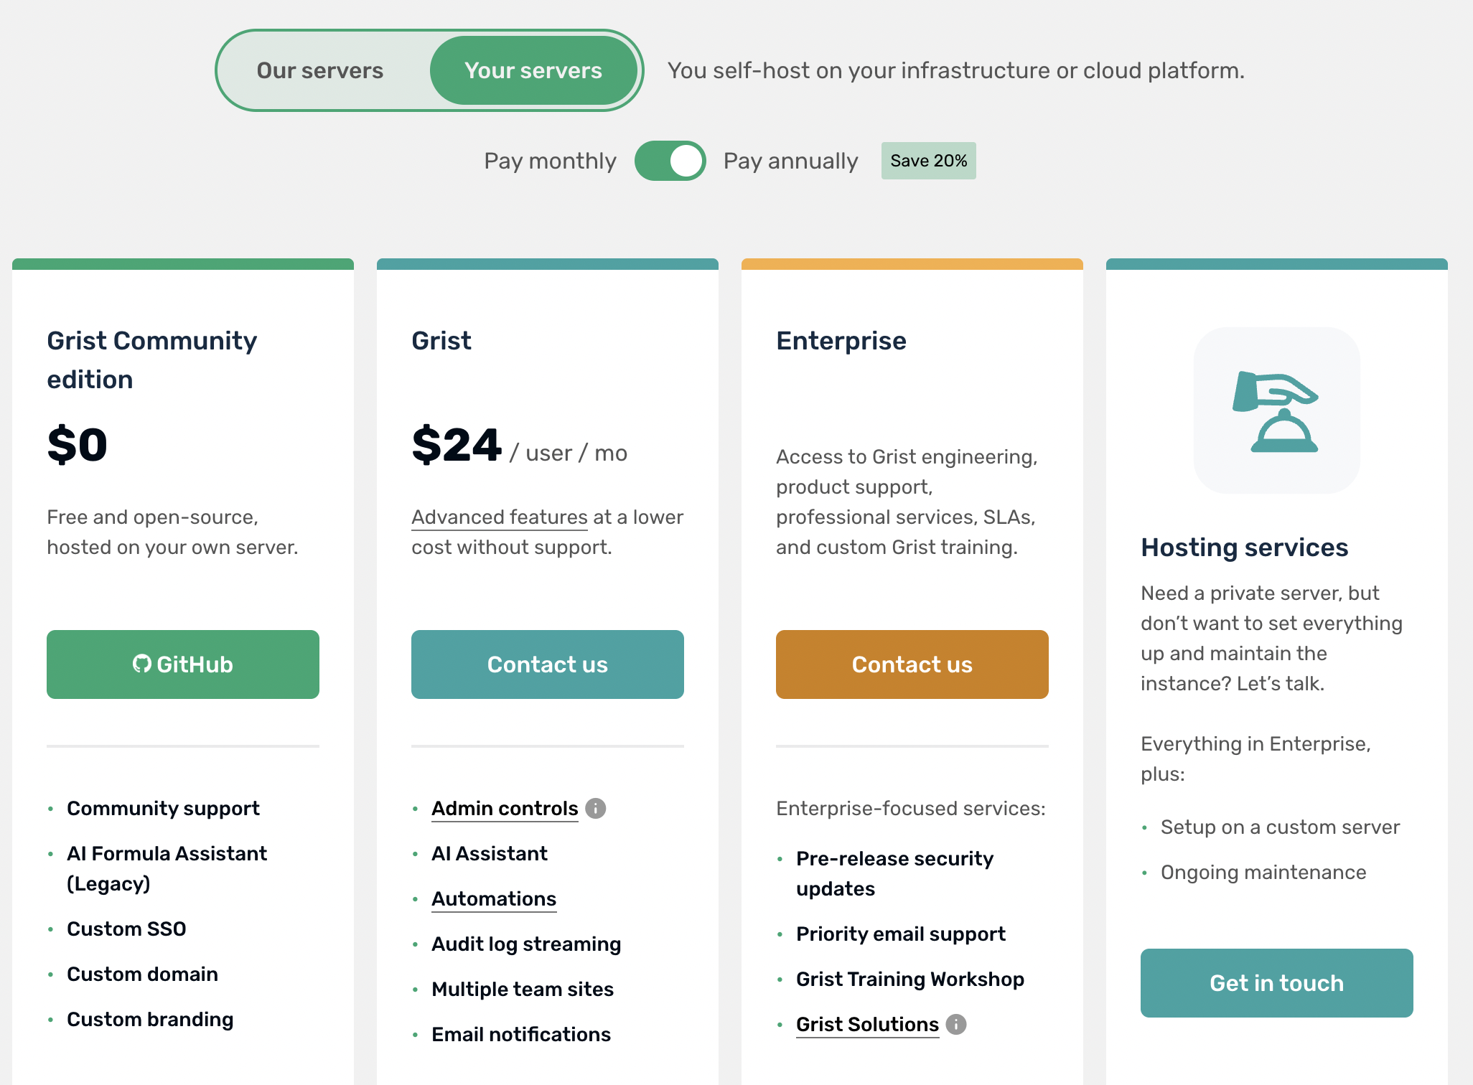Click the teal "Contact us" button under Grist
The image size is (1473, 1085).
547,664
